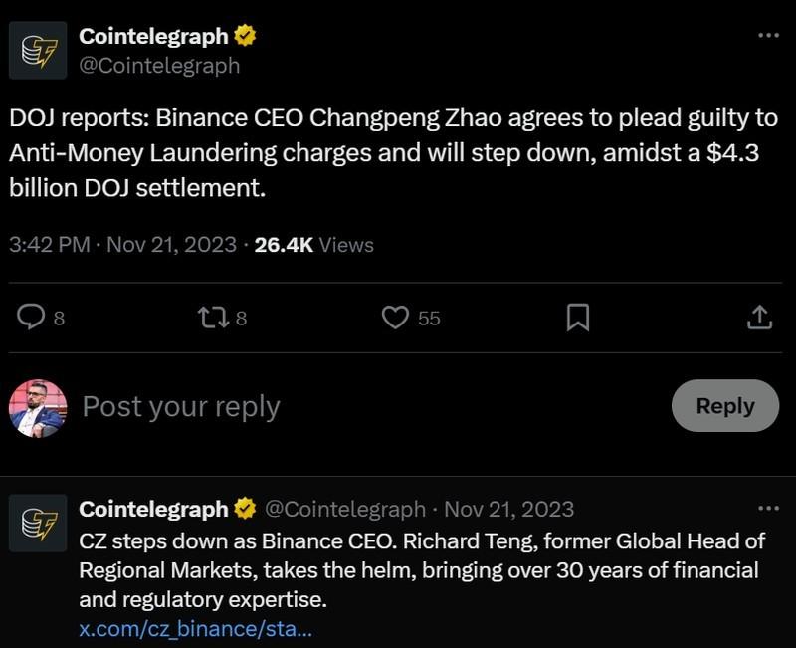Bookmark the Binance CEO tweet

point(578,315)
